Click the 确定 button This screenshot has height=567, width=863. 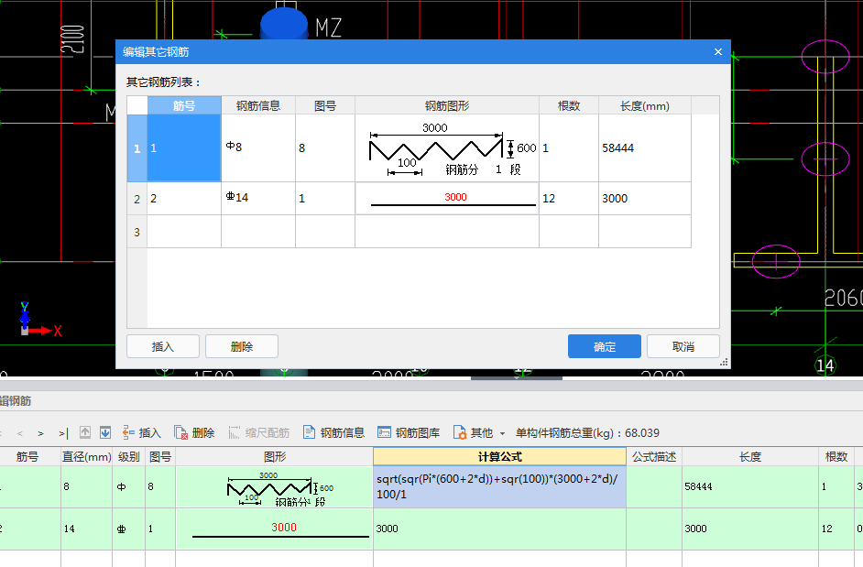(605, 346)
